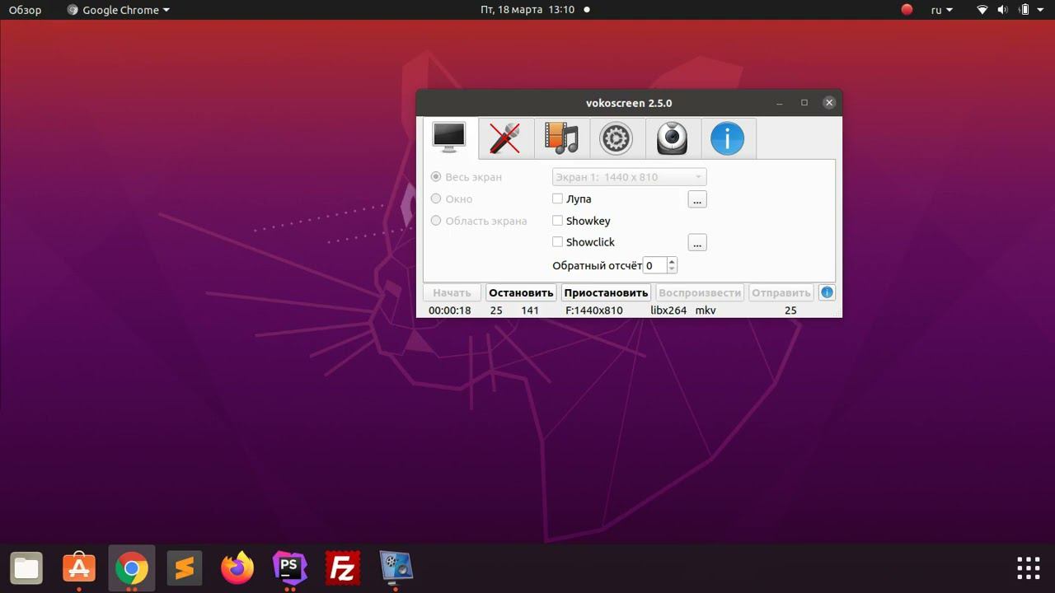Maximize the vokoscreen window
The image size is (1055, 593).
[804, 103]
